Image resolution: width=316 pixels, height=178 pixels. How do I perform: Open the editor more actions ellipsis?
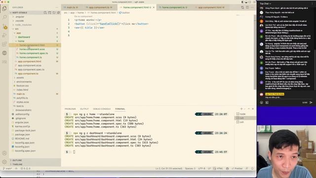(x=252, y=7)
